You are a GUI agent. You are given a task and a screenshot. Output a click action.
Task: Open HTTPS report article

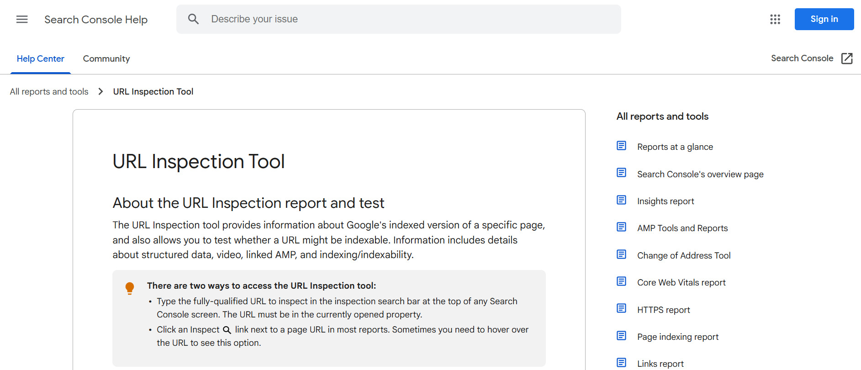point(663,310)
